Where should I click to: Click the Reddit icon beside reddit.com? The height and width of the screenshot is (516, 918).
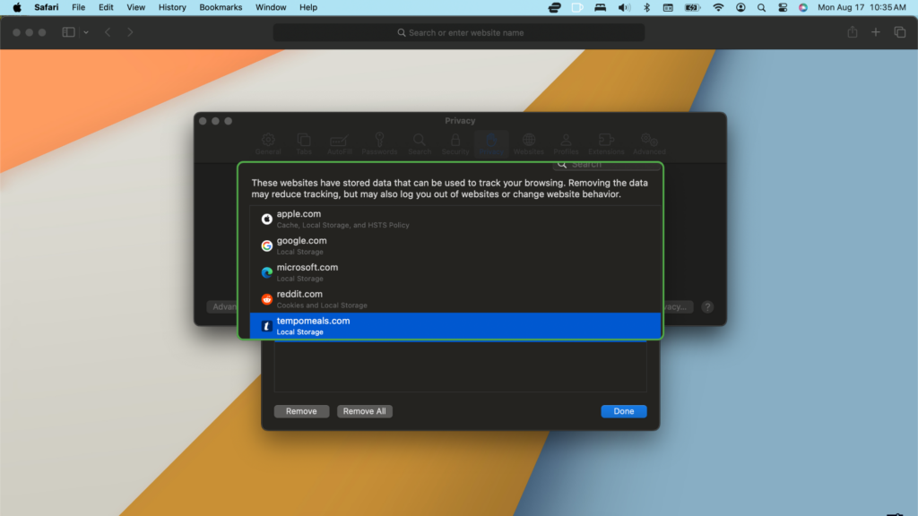click(267, 299)
